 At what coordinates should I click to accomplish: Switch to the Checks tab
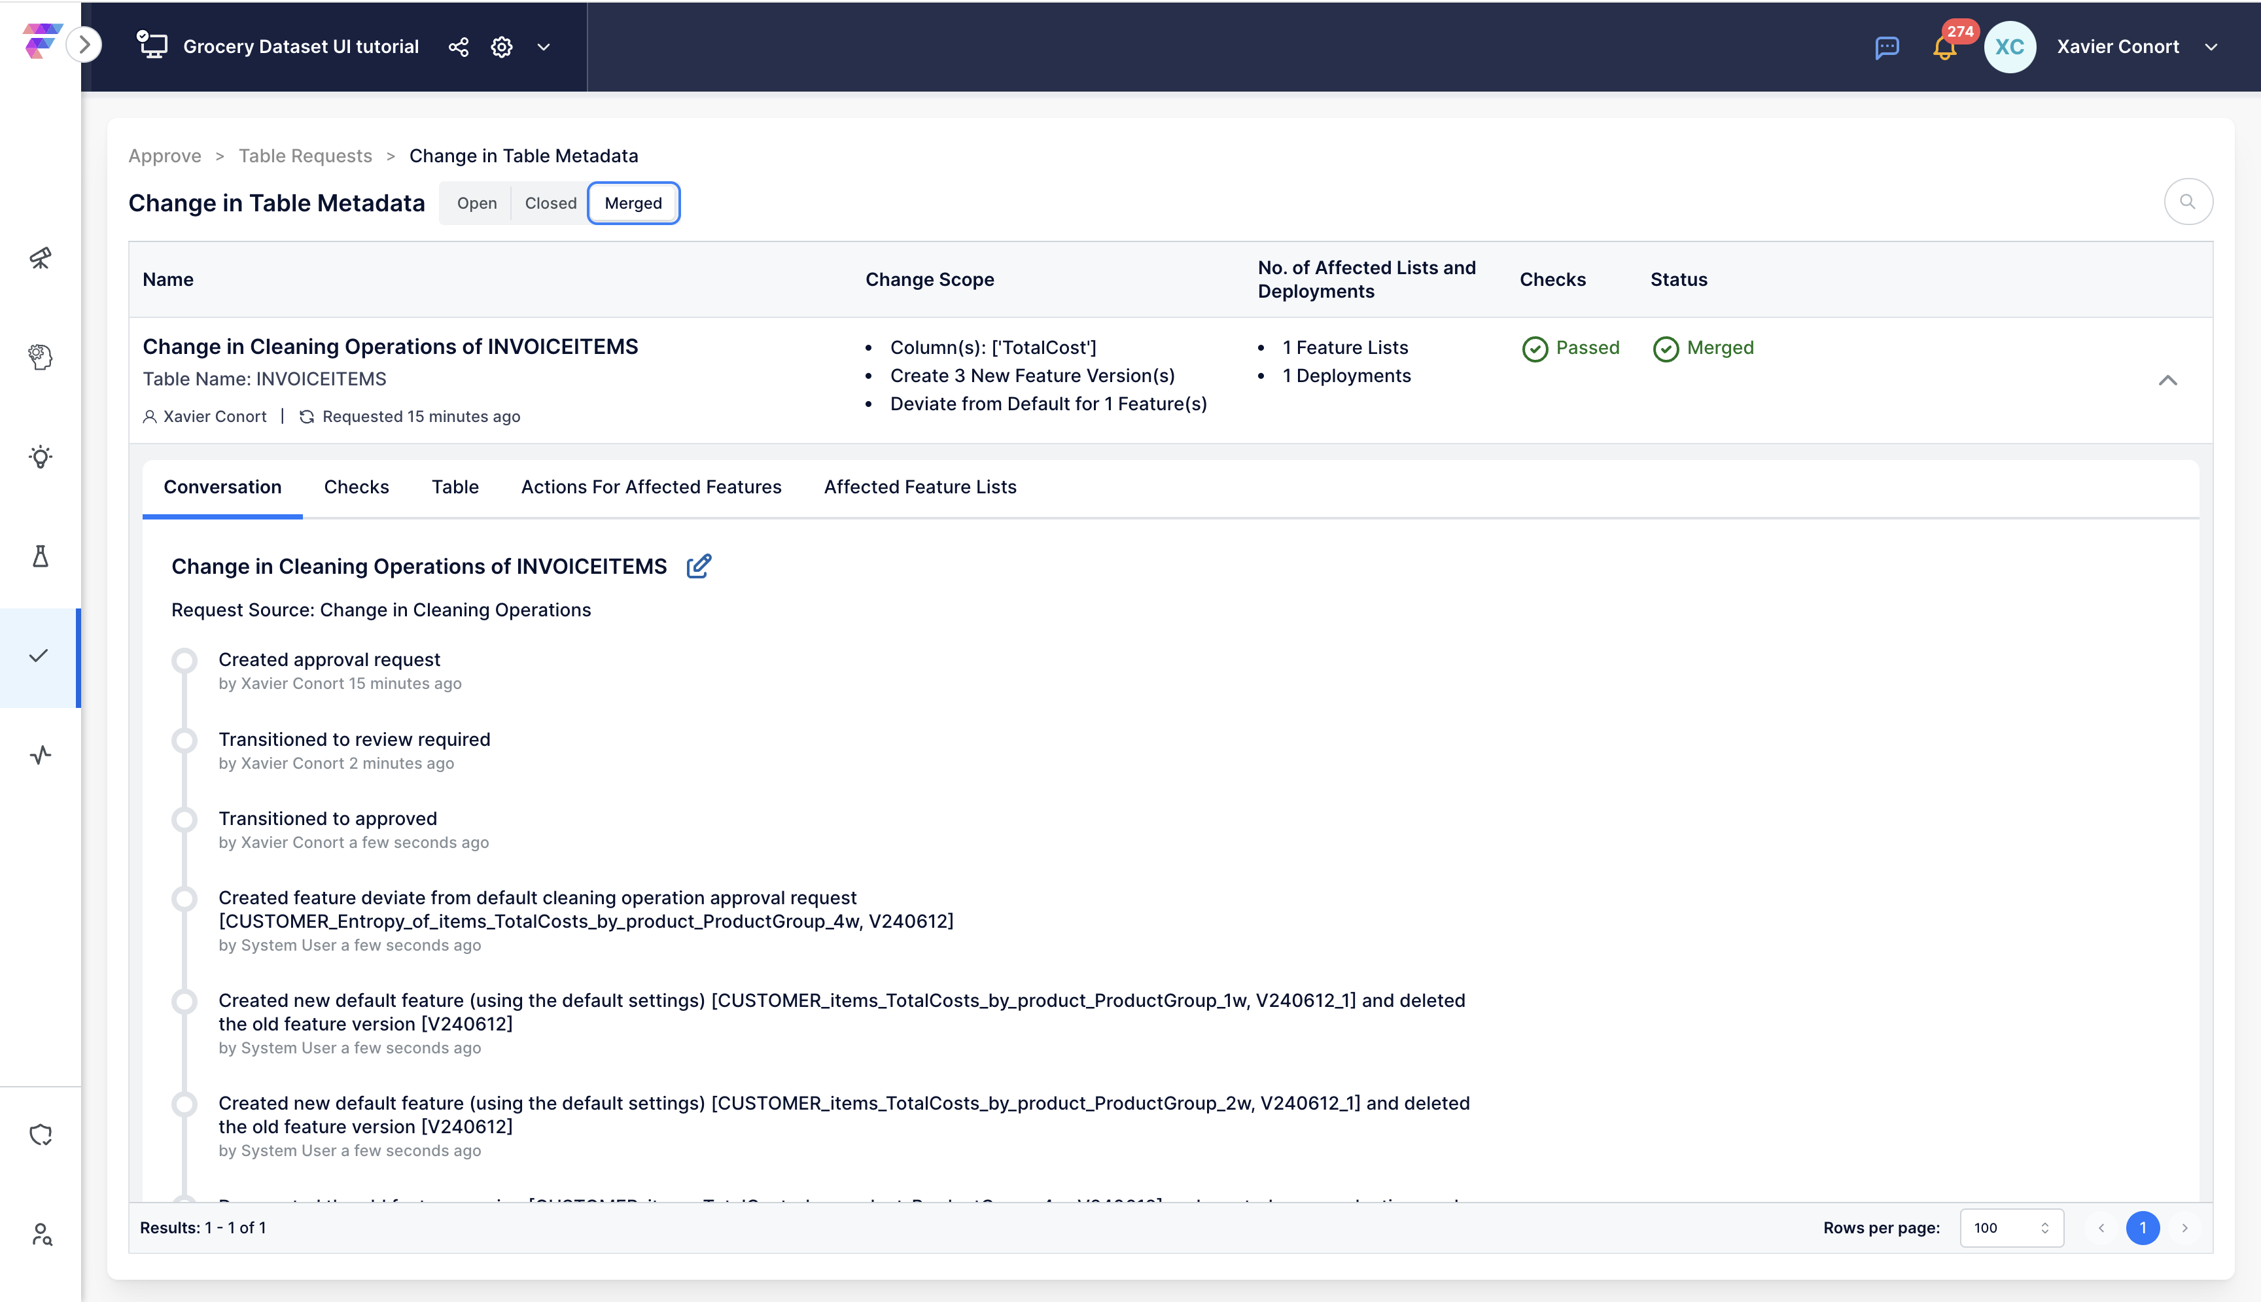356,487
